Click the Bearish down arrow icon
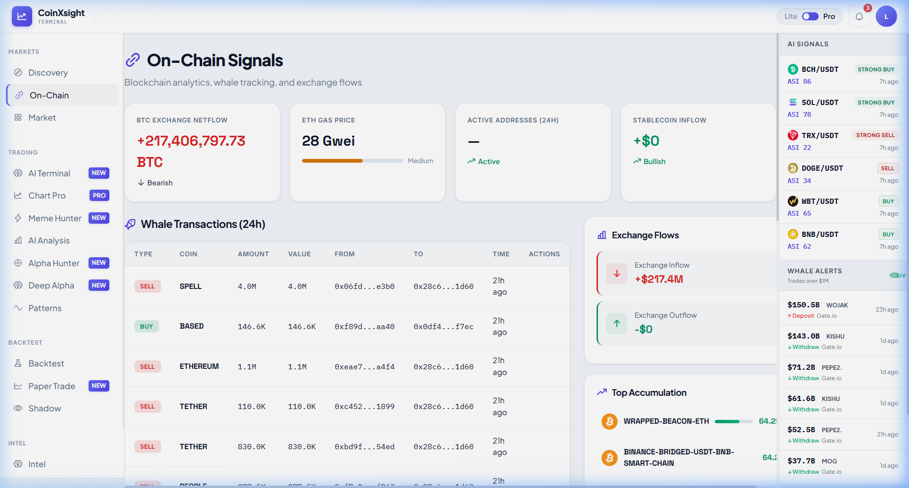The image size is (909, 488). click(141, 183)
